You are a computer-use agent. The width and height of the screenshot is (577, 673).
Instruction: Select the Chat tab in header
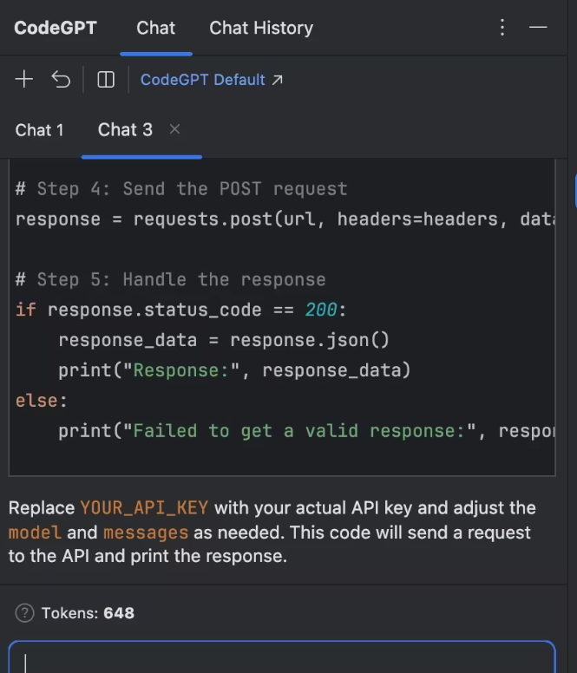pos(156,28)
